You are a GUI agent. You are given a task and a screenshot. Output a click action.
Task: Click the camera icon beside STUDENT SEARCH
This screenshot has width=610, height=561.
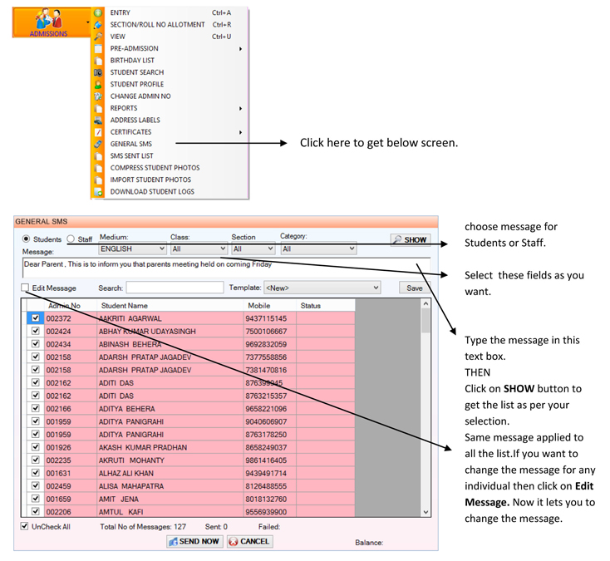98,72
